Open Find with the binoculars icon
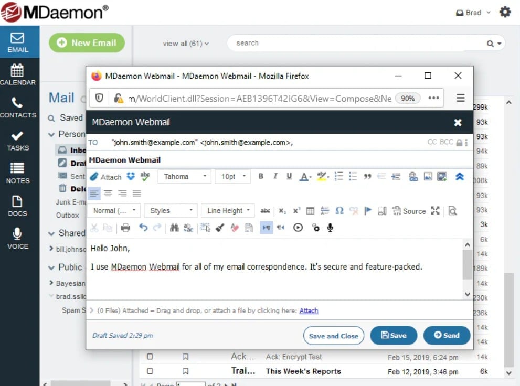The image size is (520, 386). click(x=174, y=228)
